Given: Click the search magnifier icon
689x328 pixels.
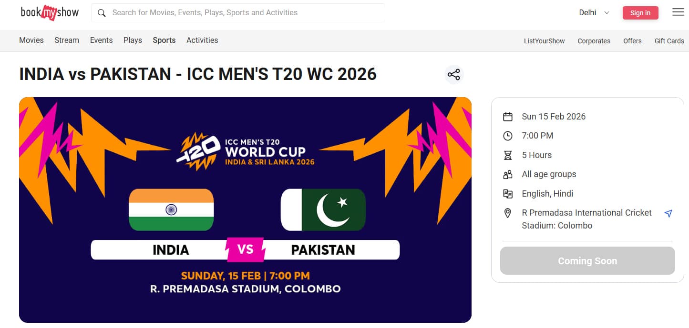Looking at the screenshot, I should (102, 13).
